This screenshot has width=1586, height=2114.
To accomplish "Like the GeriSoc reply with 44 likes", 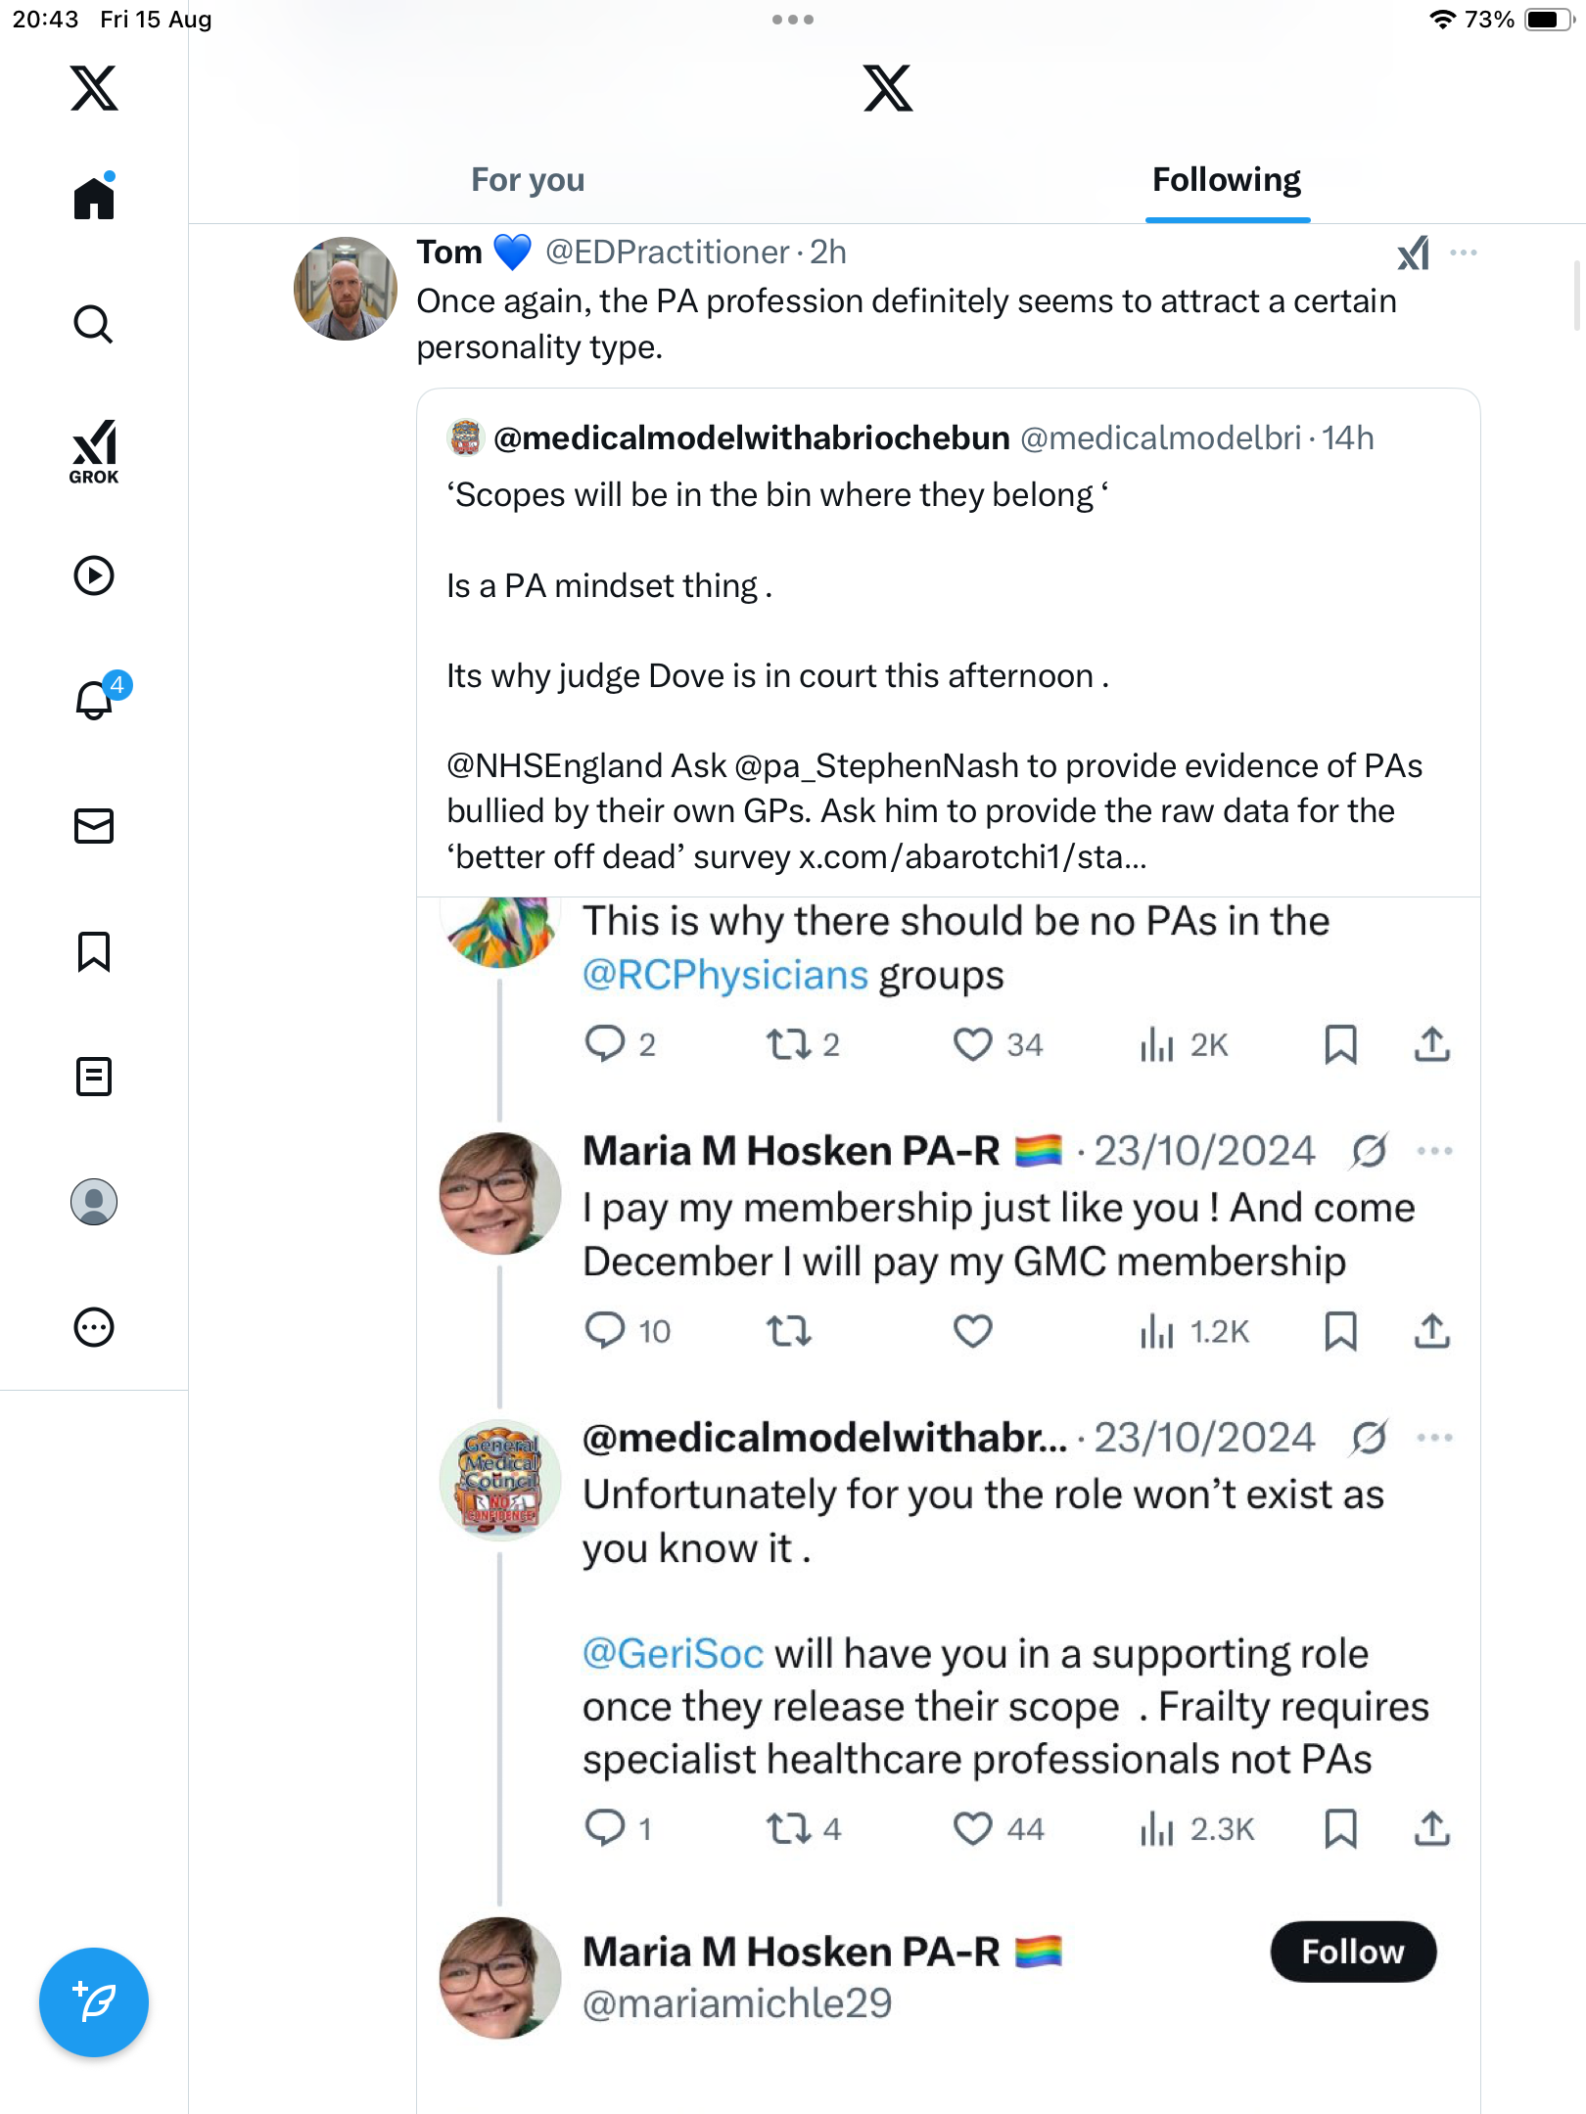I will coord(972,1828).
